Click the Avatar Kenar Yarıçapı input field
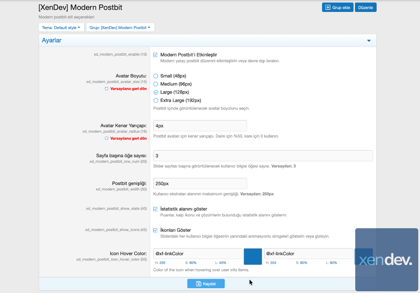The height and width of the screenshot is (293, 420). click(200, 126)
